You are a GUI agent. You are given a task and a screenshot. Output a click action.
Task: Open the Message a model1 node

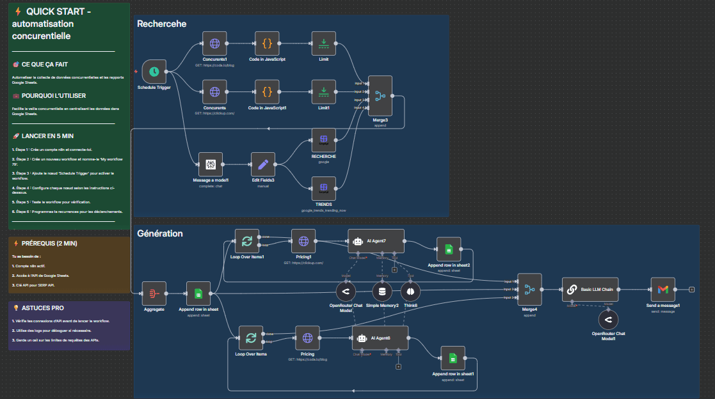pos(211,164)
